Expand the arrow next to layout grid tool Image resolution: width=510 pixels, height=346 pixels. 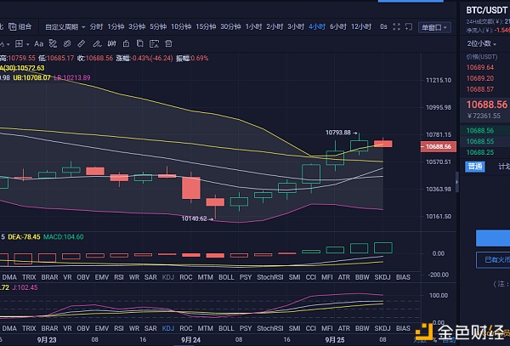click(28, 44)
